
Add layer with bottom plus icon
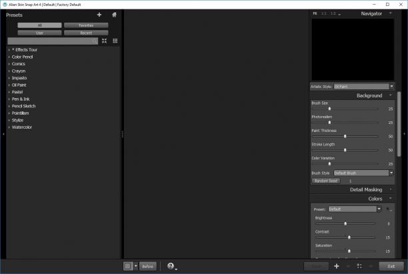point(337,266)
